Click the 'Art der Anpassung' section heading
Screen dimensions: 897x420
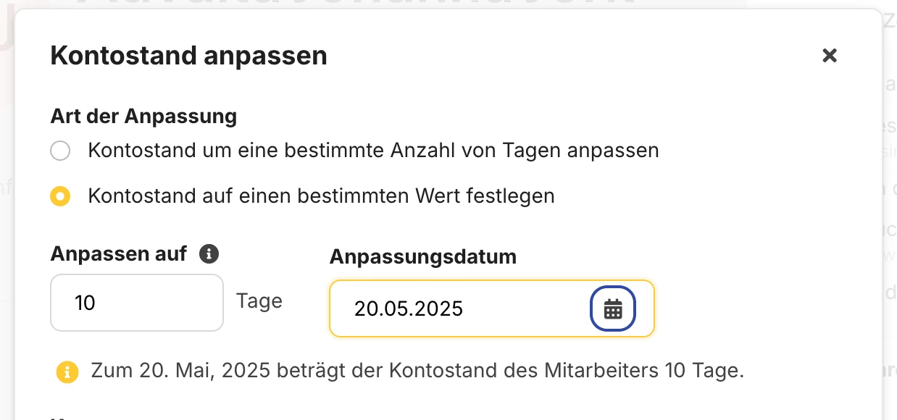tap(143, 116)
